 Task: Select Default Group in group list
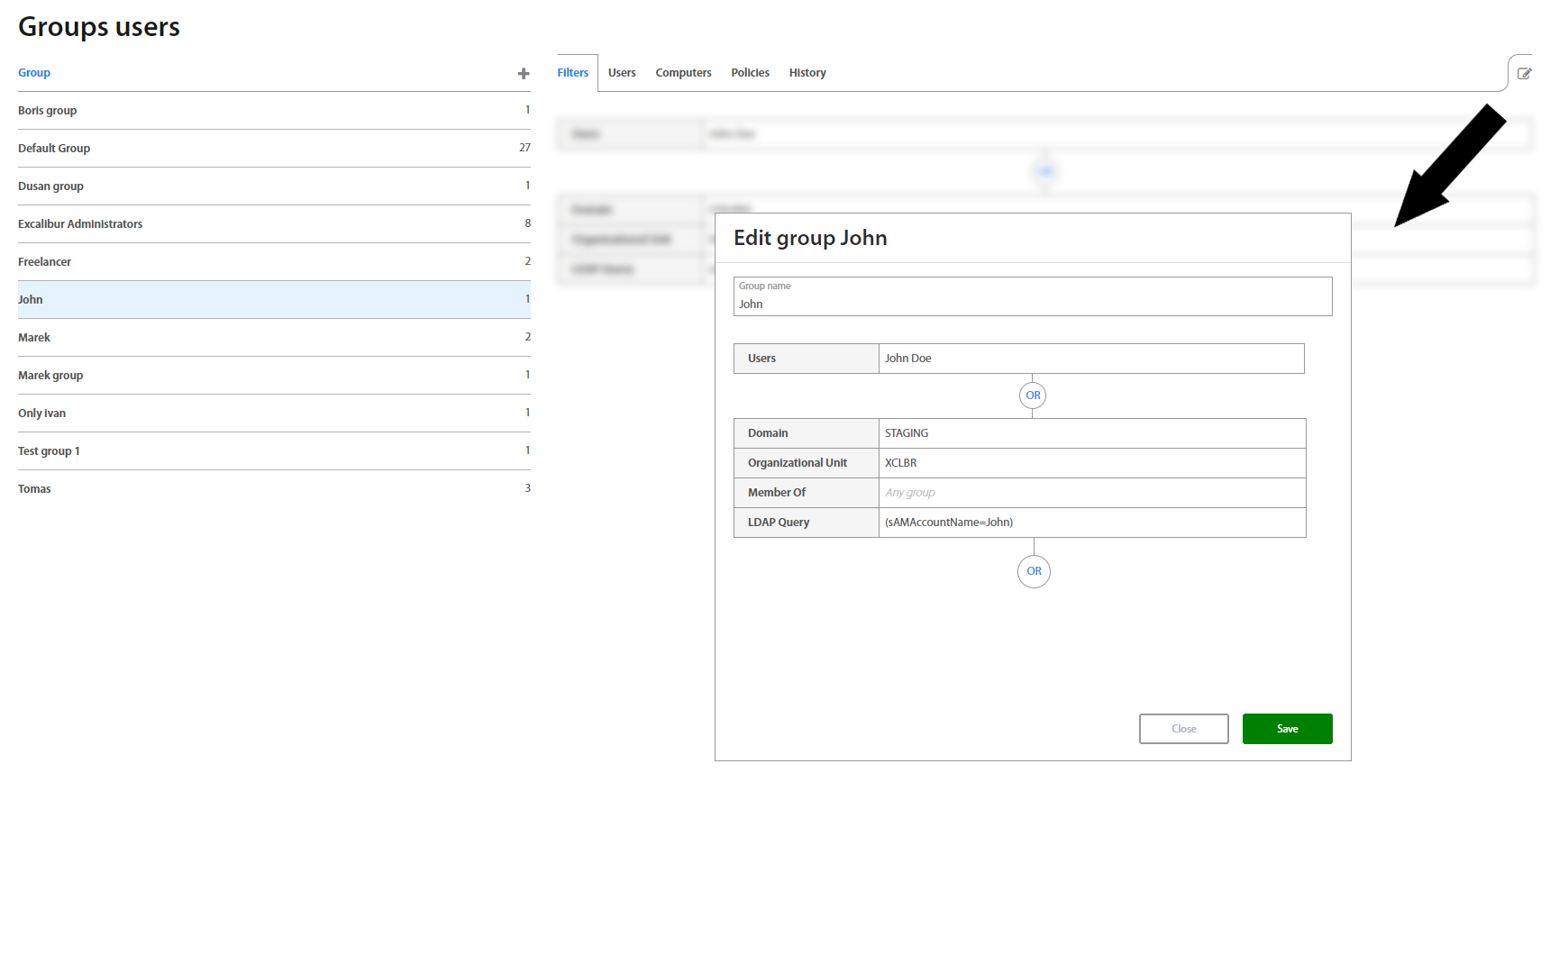click(54, 149)
